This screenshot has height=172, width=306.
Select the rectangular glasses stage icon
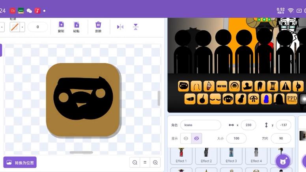click(222, 86)
